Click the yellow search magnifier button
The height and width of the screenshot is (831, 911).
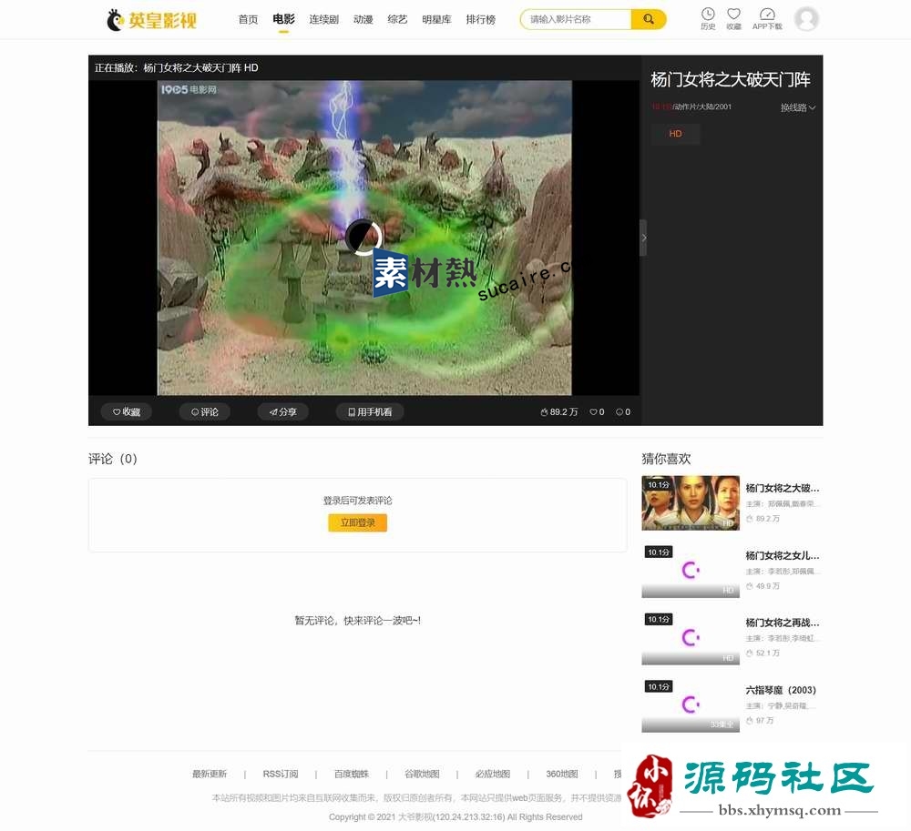click(x=649, y=19)
